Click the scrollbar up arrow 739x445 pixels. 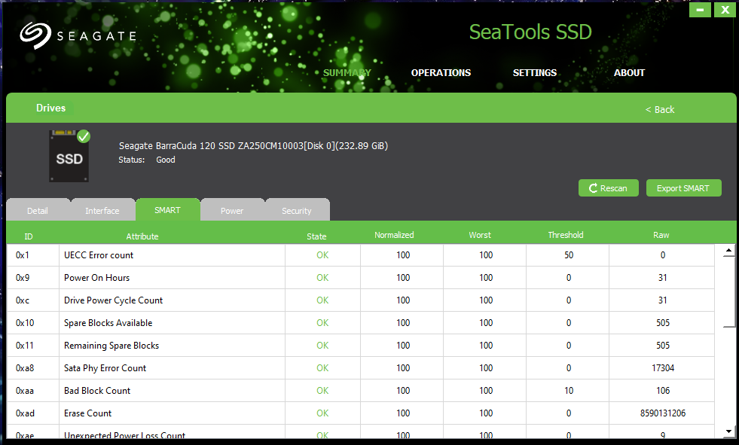click(728, 251)
